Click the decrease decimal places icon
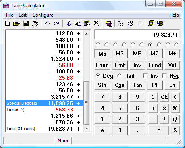The width and height of the screenshot is (185, 148). click(x=130, y=23)
